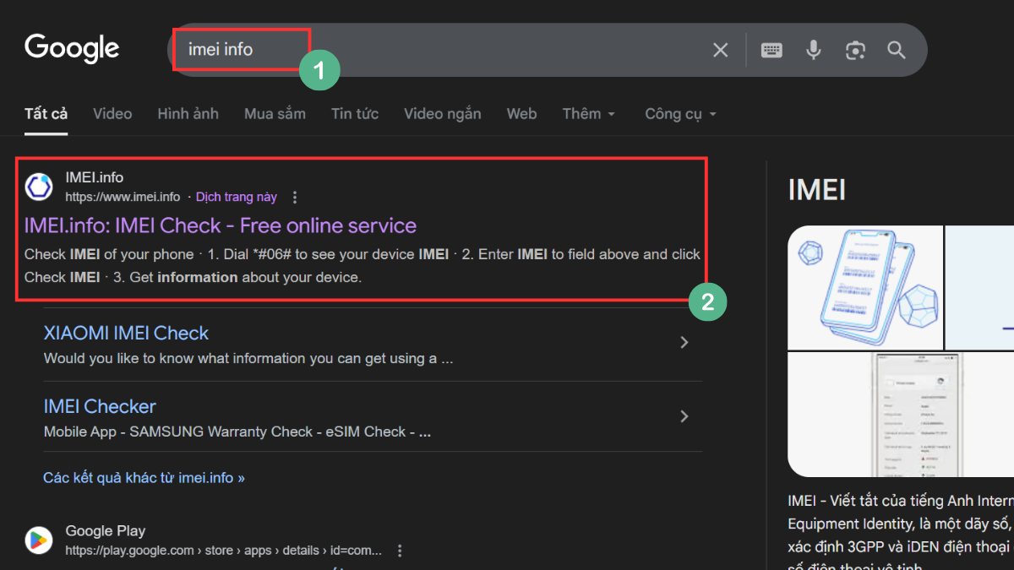
Task: Open three-dot menu beside Google Play result
Action: (400, 551)
